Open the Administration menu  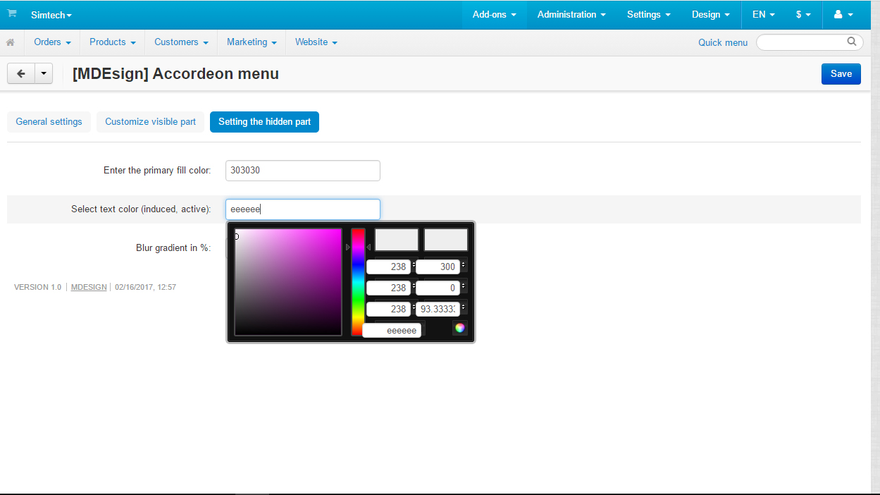(571, 14)
